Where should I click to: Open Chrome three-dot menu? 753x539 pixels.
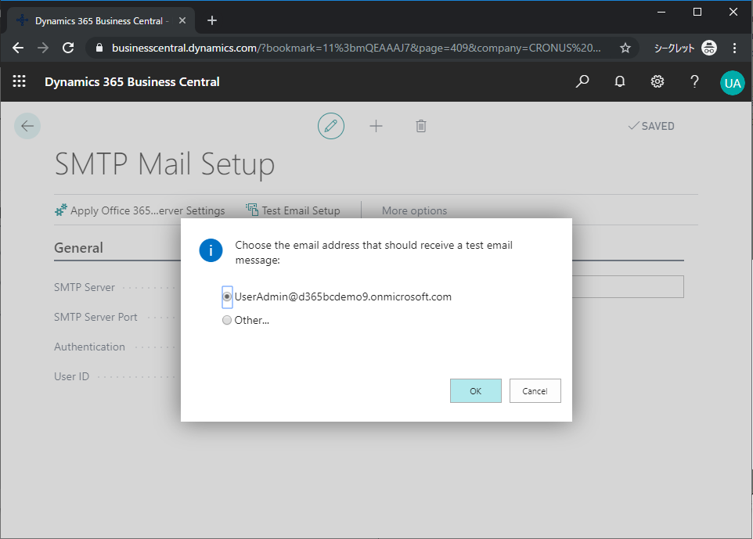734,48
